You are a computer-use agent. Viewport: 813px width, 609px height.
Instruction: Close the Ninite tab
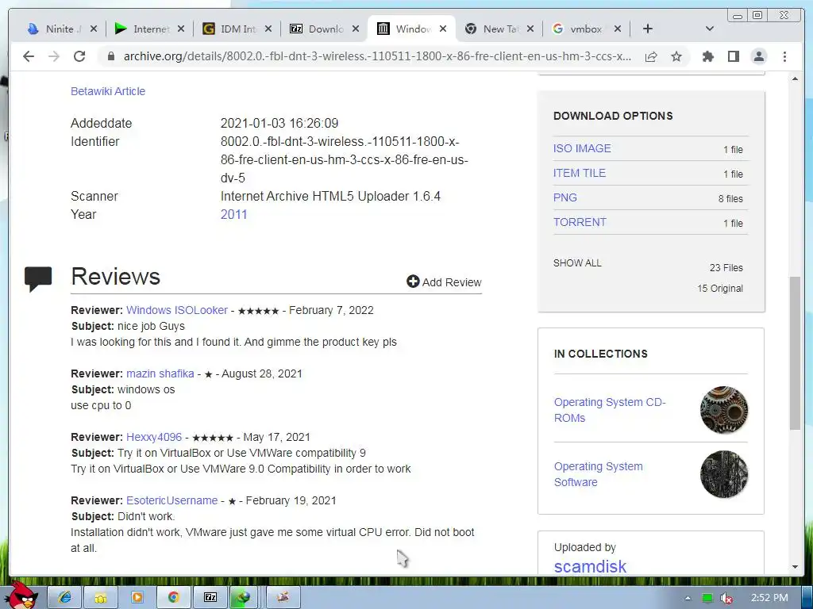(94, 29)
